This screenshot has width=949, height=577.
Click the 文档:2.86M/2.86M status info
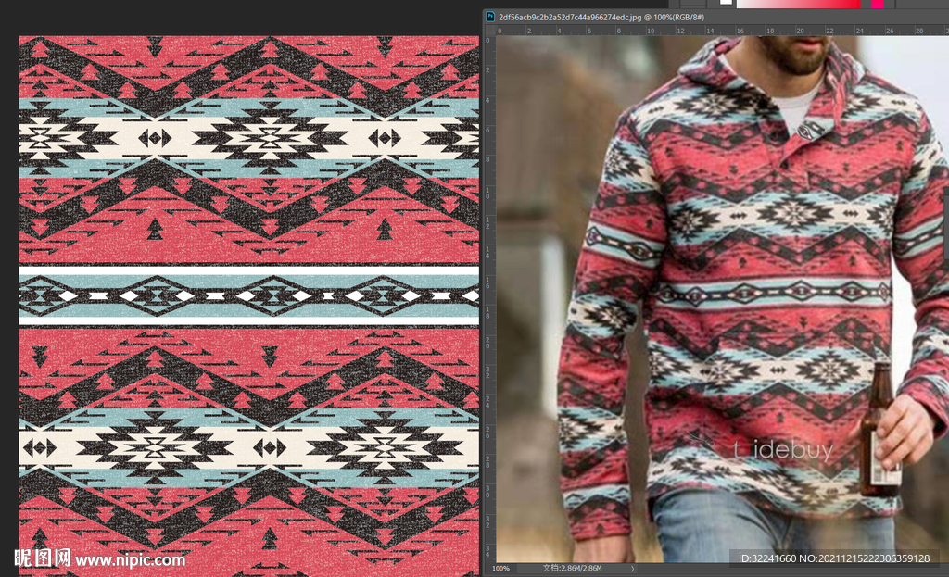pos(572,569)
